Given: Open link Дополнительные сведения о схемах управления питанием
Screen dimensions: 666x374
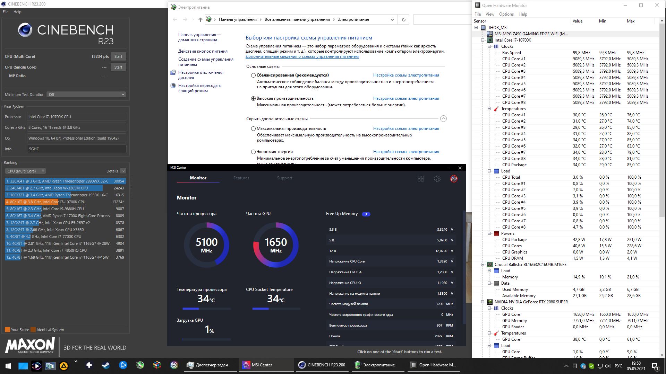Looking at the screenshot, I should pos(302,56).
